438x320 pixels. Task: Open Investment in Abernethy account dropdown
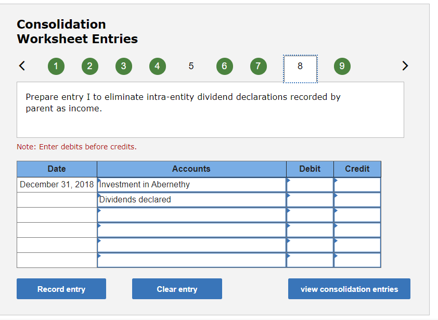(191, 185)
